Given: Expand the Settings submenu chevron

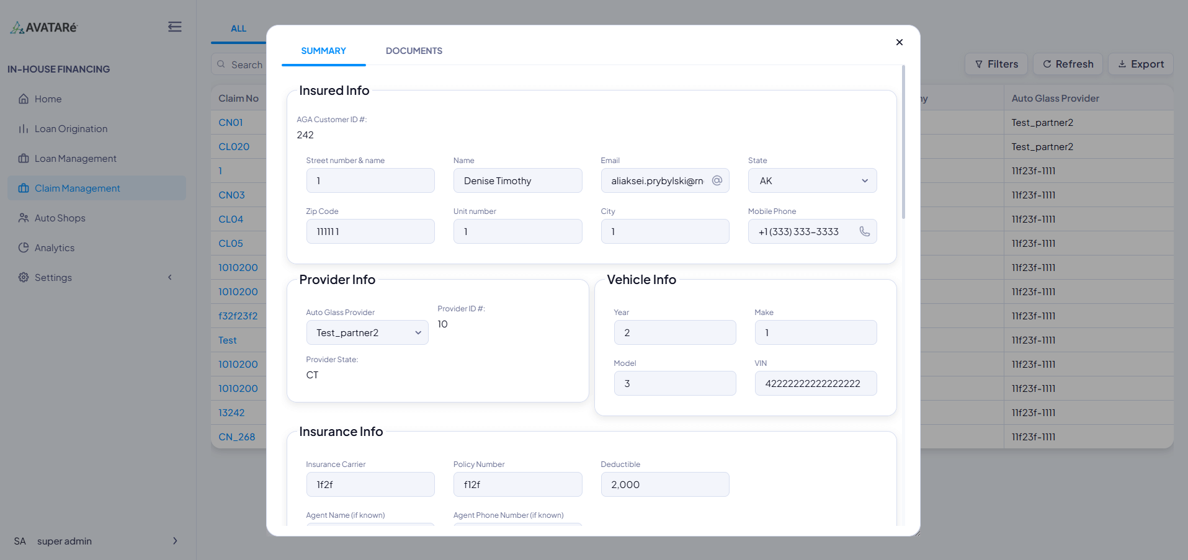Looking at the screenshot, I should (x=169, y=278).
